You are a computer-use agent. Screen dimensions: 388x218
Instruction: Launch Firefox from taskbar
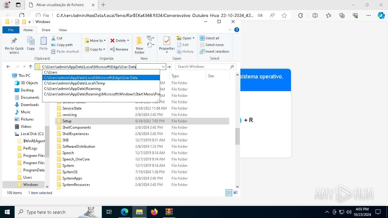pos(154,212)
